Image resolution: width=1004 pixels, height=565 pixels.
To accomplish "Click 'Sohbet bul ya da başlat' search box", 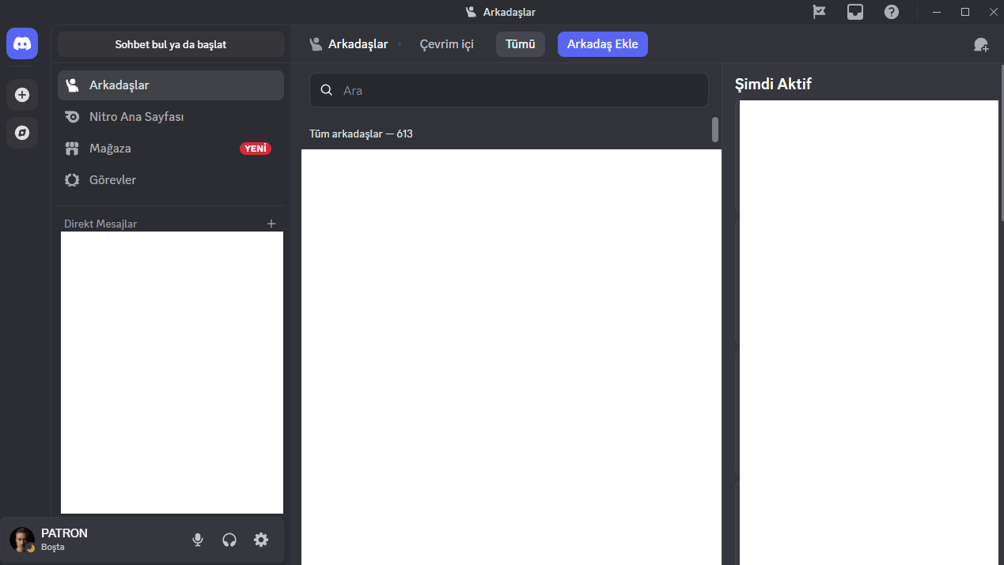I will point(171,44).
